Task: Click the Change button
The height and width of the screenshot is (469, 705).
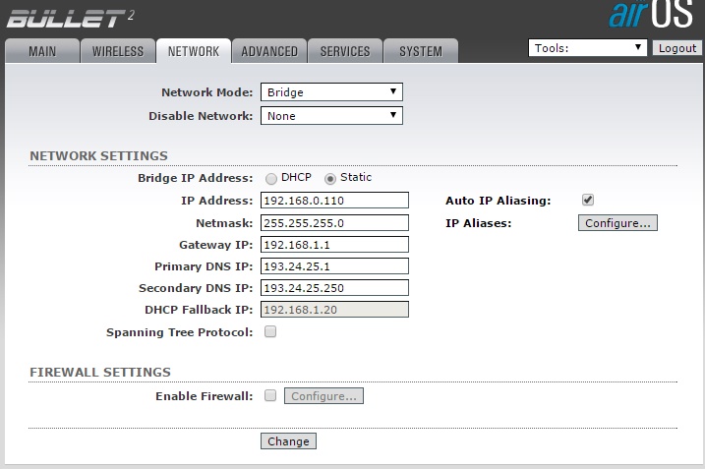Action: point(288,441)
